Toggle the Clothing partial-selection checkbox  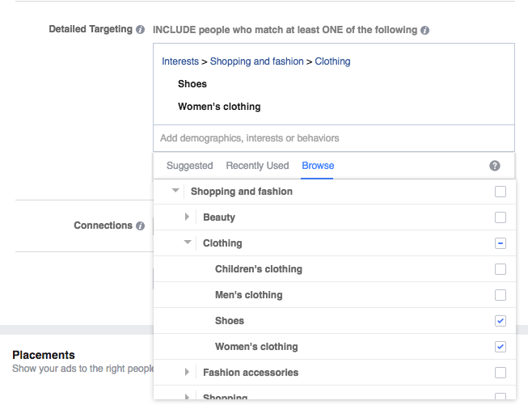pos(501,243)
